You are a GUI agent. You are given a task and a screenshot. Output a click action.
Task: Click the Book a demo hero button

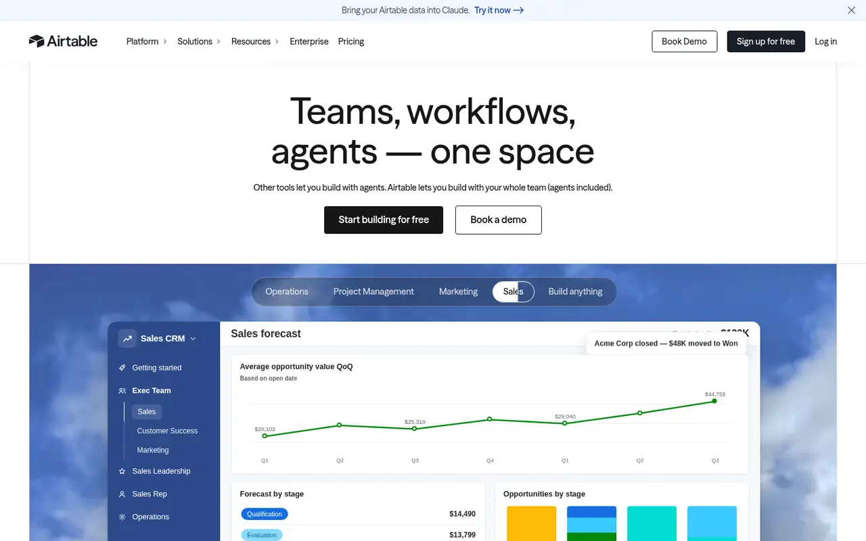pos(499,220)
